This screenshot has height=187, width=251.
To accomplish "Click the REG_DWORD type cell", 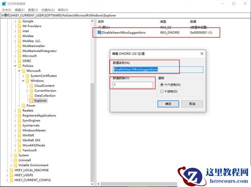I will click(x=170, y=33).
